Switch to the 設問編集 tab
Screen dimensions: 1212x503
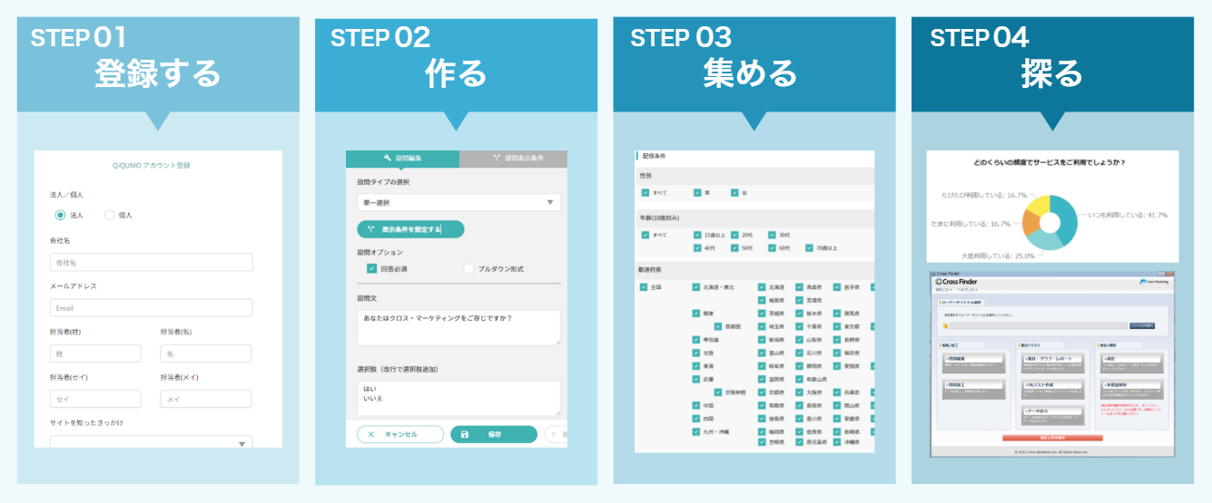click(403, 158)
